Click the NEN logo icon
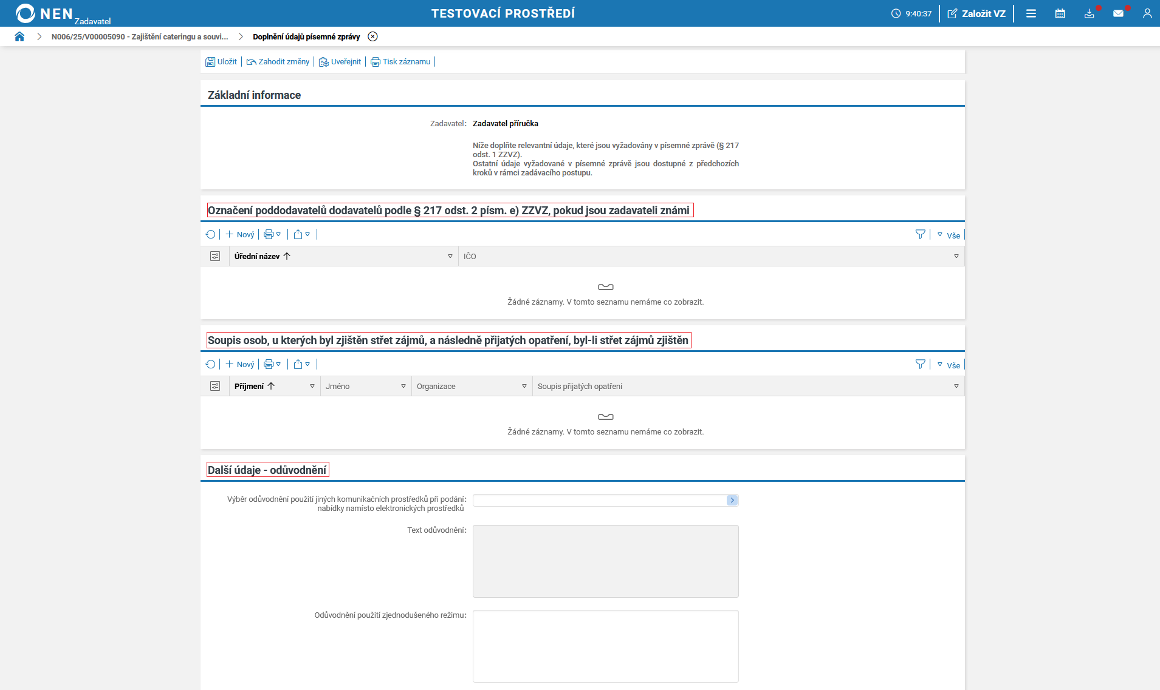The height and width of the screenshot is (690, 1160). point(26,13)
